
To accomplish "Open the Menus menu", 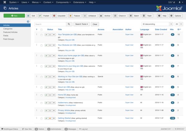I will 36,2.
